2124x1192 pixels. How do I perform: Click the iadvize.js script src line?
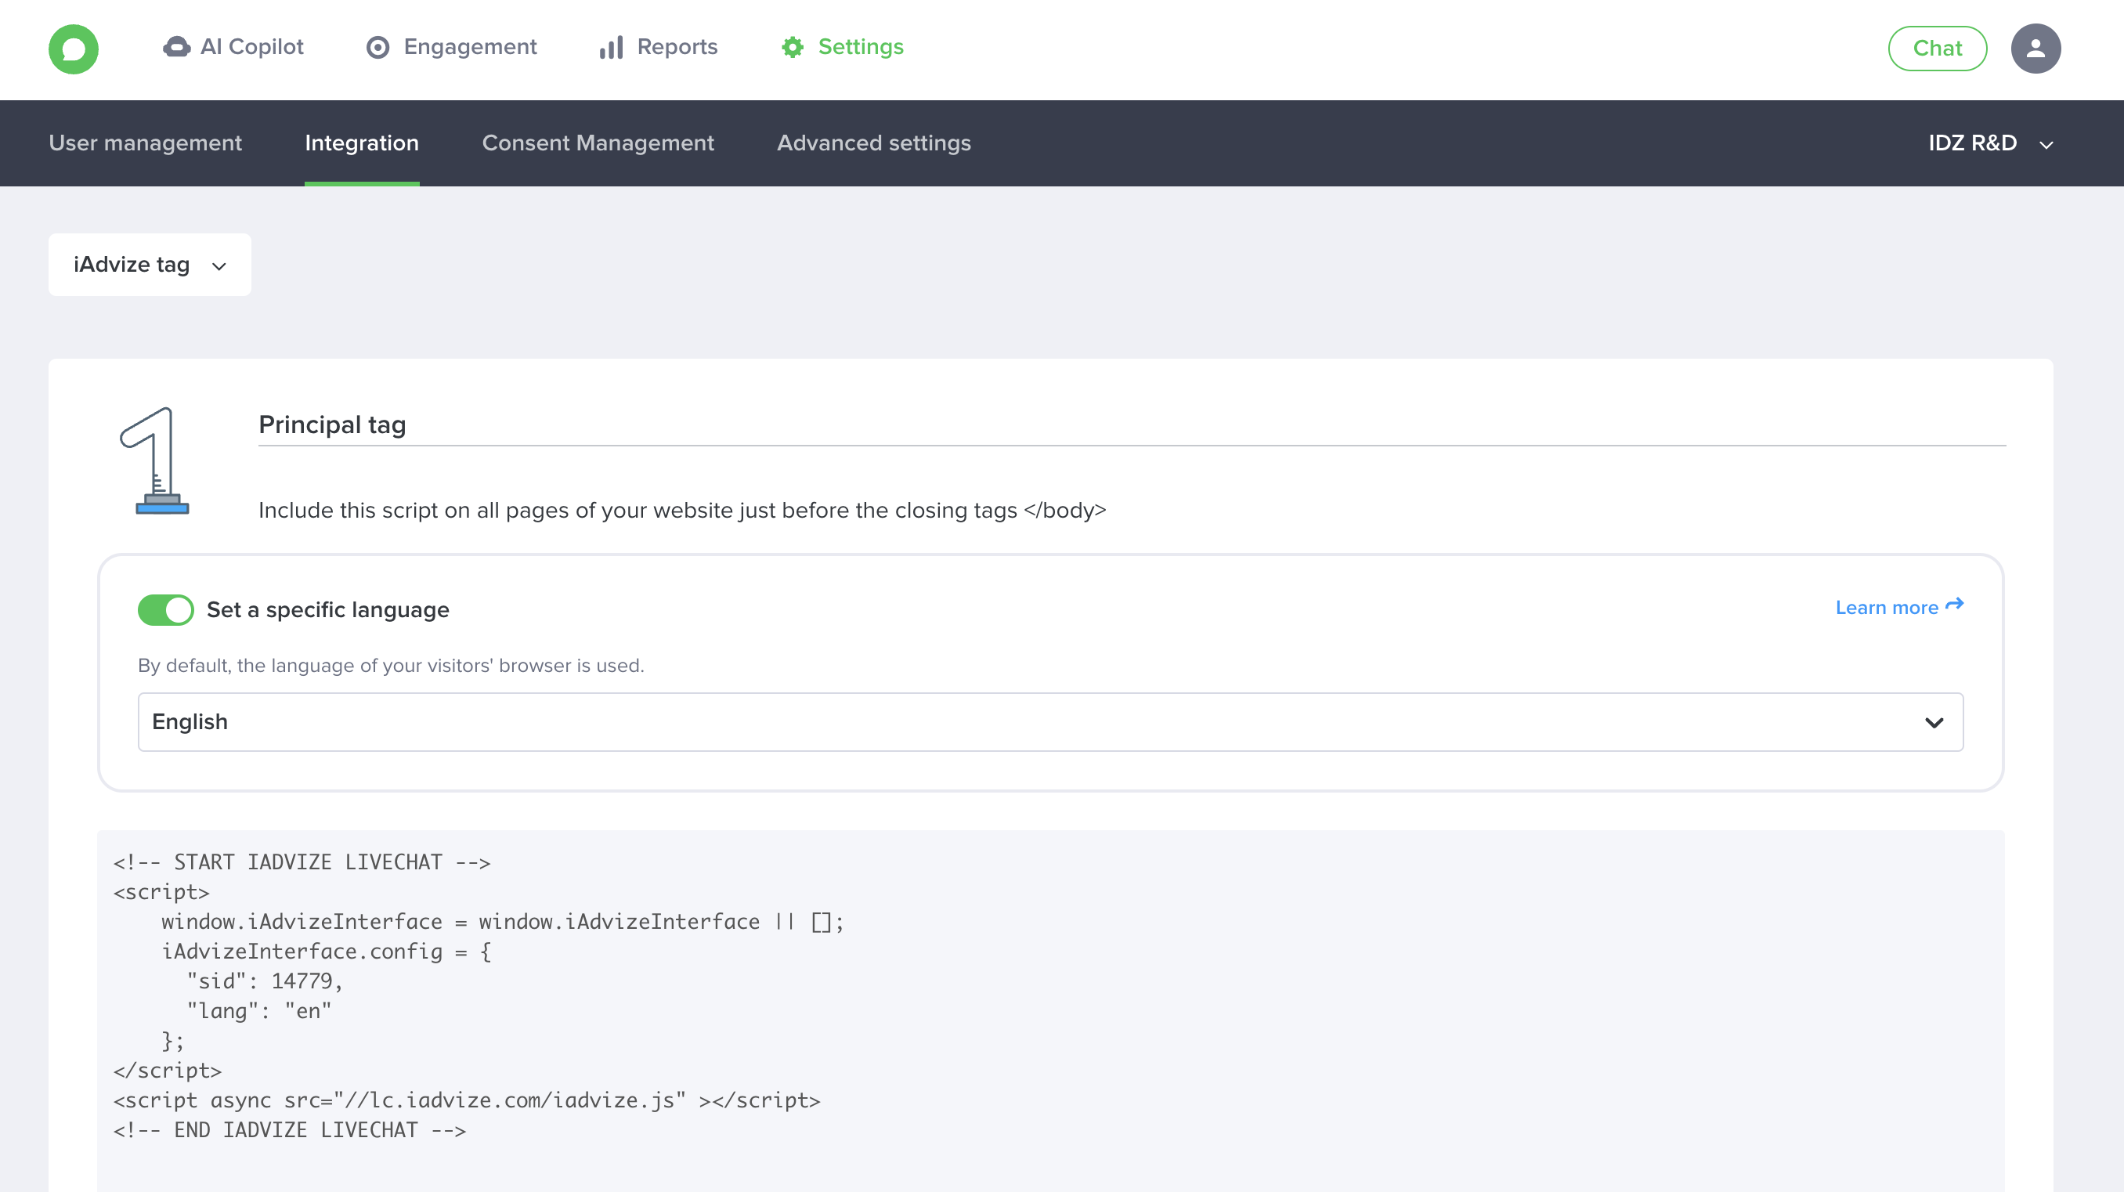coord(467,1100)
